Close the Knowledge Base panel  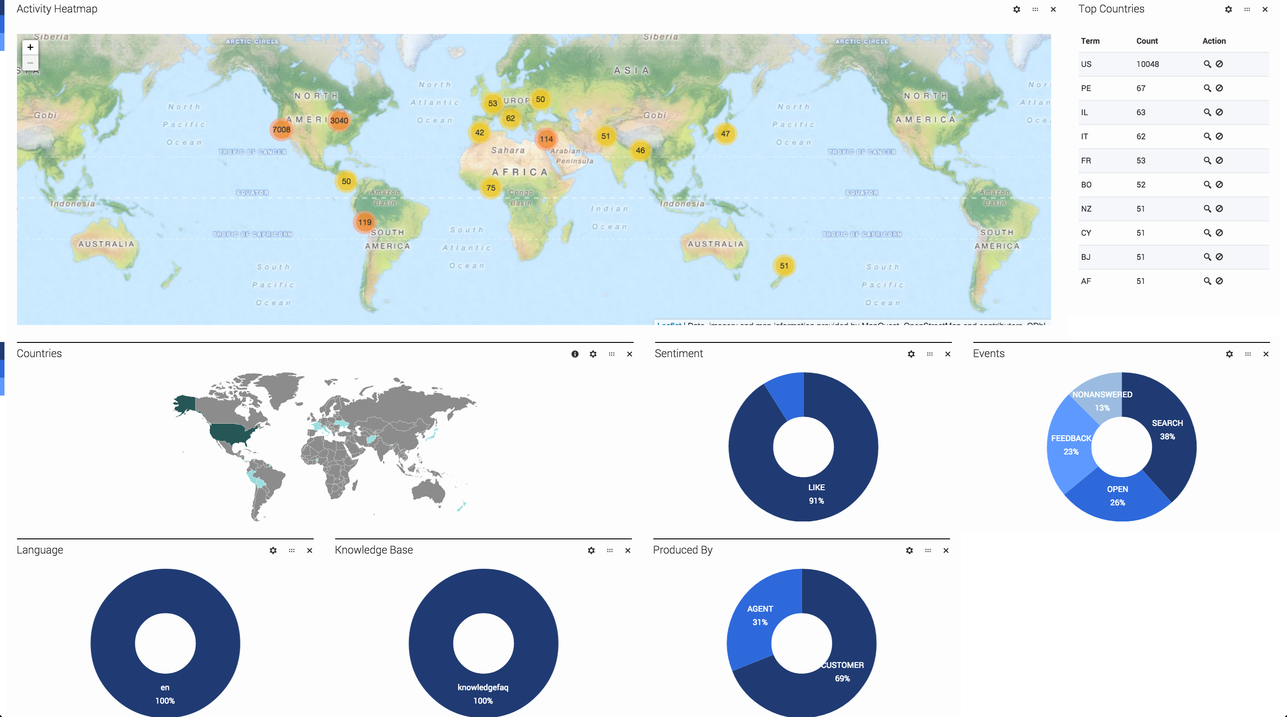[x=628, y=550]
